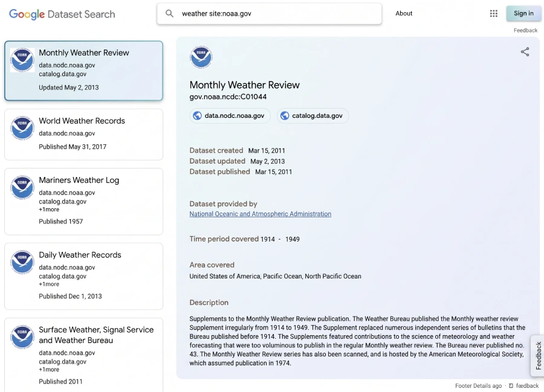Click the Sign in button
544x392 pixels.
(x=523, y=13)
